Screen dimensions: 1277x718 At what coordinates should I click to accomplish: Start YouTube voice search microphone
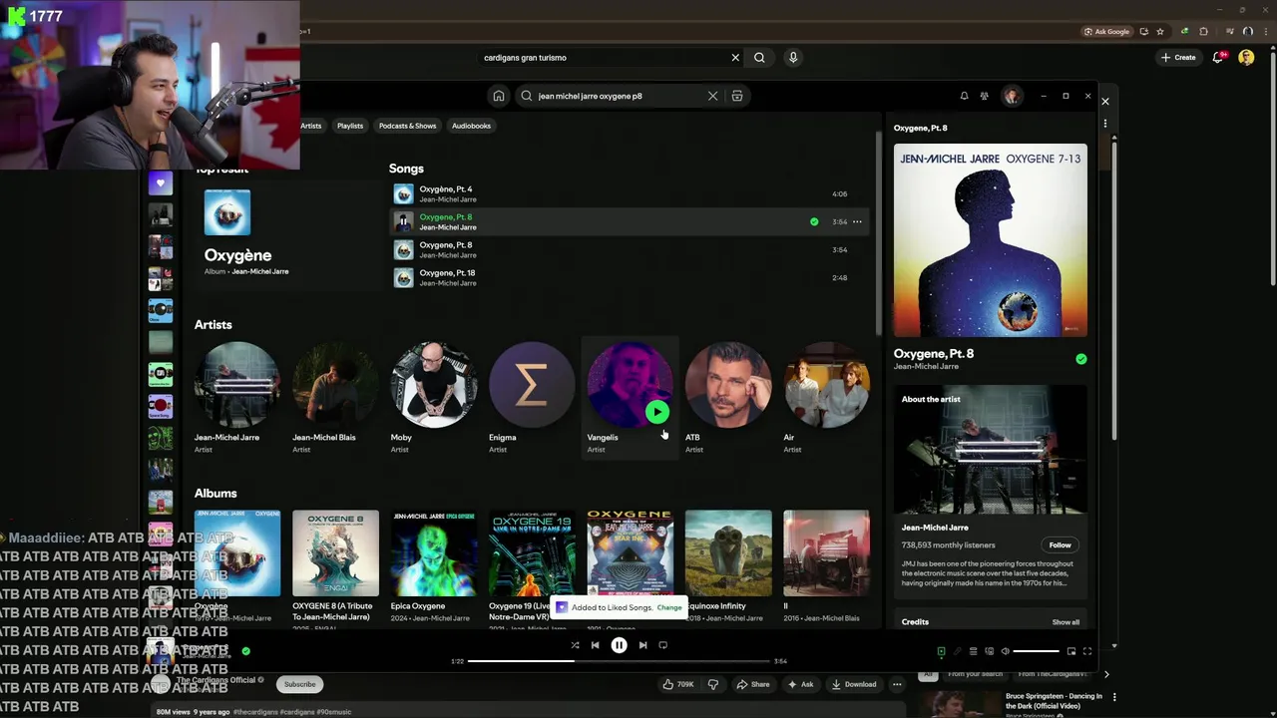793,58
